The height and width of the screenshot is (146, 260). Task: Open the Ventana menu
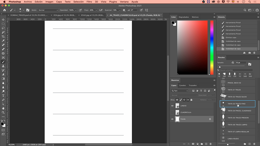[124, 2]
